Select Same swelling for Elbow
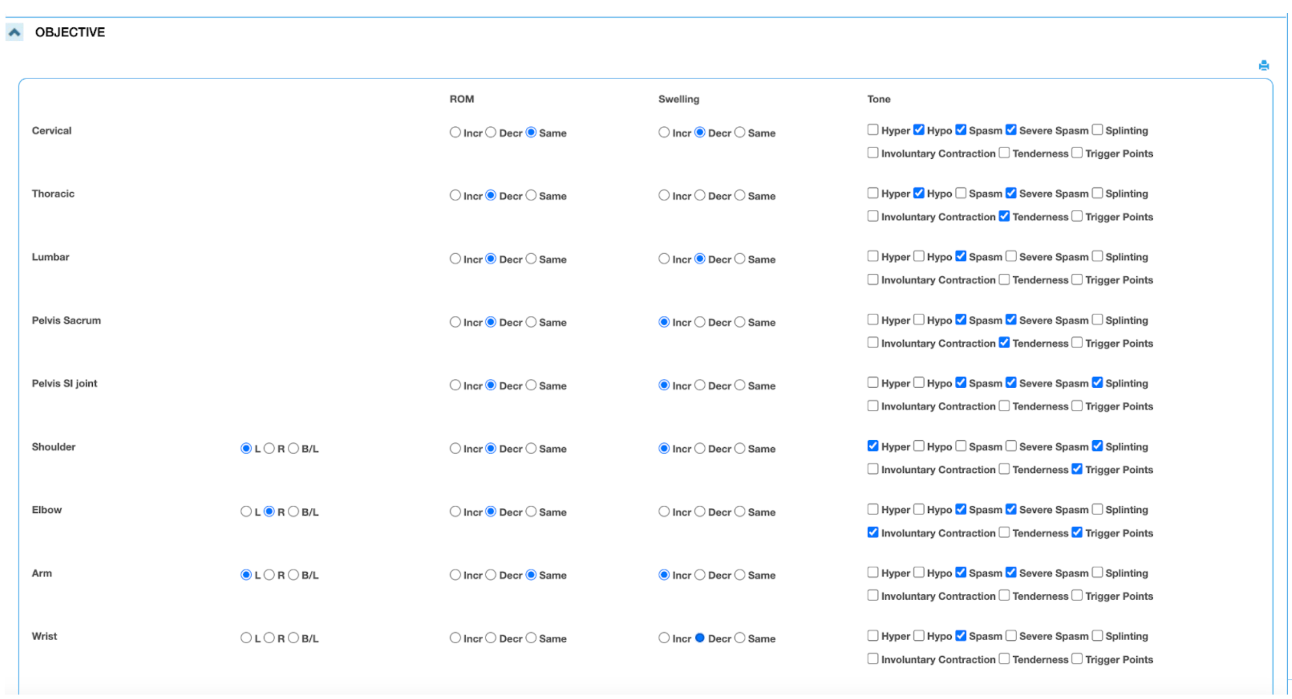The image size is (1292, 699). (x=740, y=511)
